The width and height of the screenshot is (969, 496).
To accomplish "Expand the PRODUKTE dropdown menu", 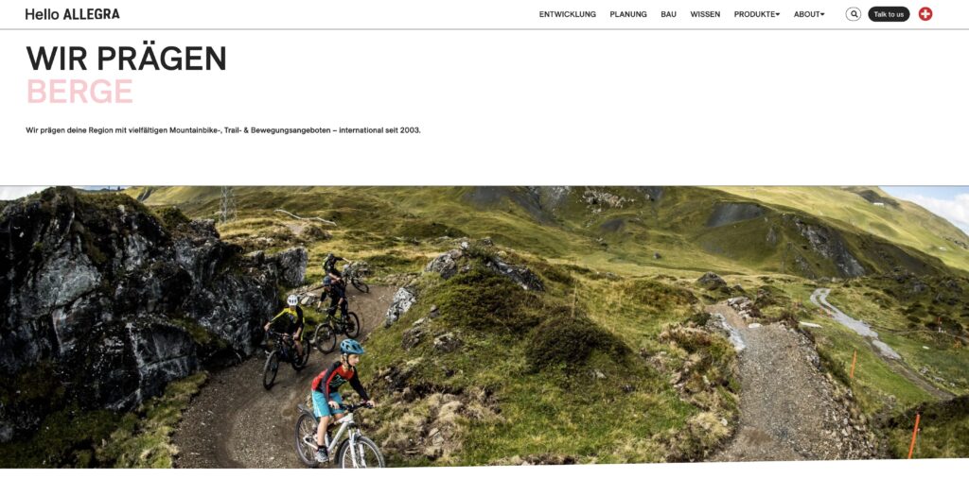I will (x=756, y=14).
